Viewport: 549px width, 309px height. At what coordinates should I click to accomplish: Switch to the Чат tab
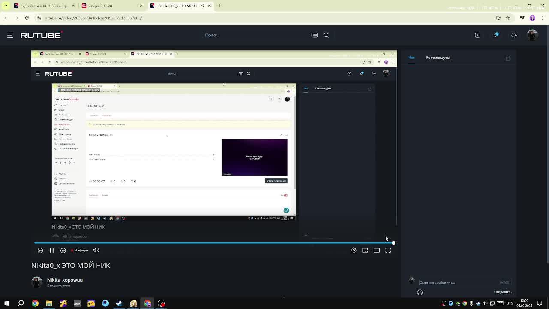(411, 58)
